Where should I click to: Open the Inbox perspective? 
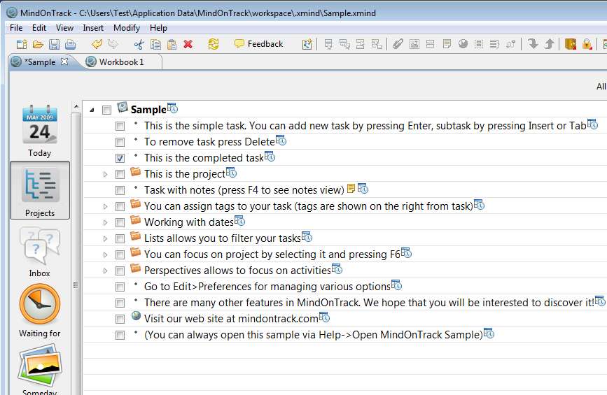click(40, 245)
